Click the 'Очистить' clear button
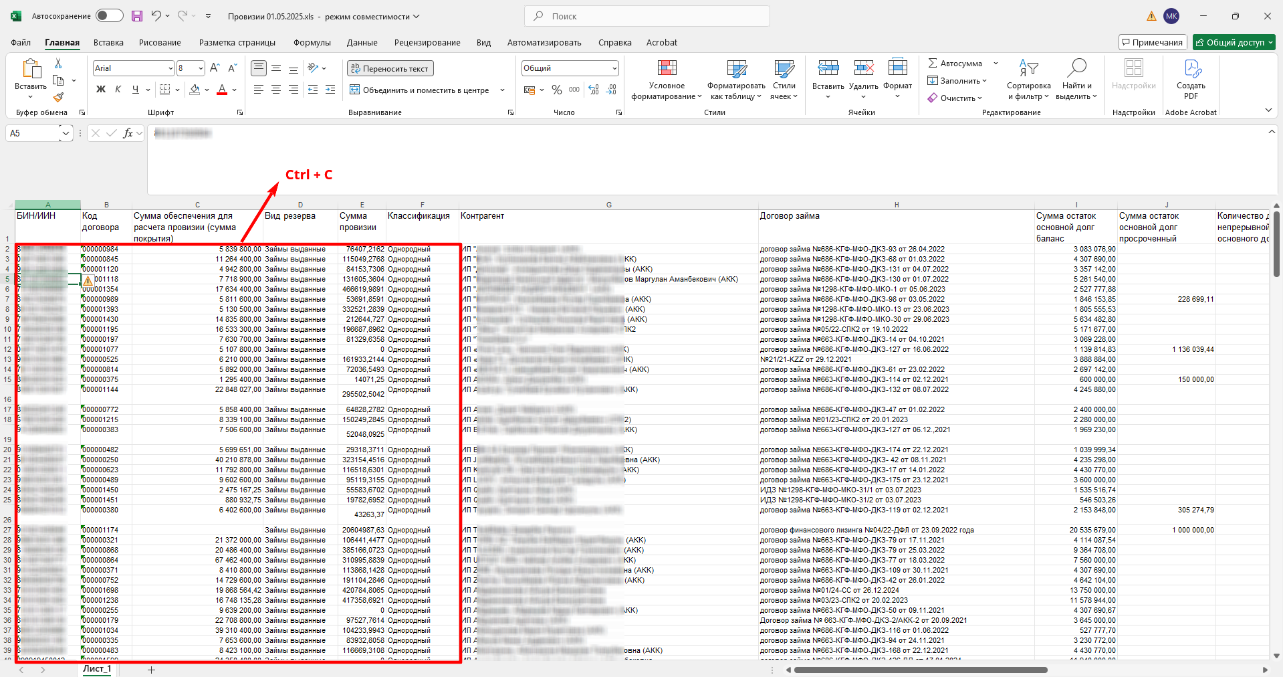This screenshot has height=677, width=1283. click(955, 98)
